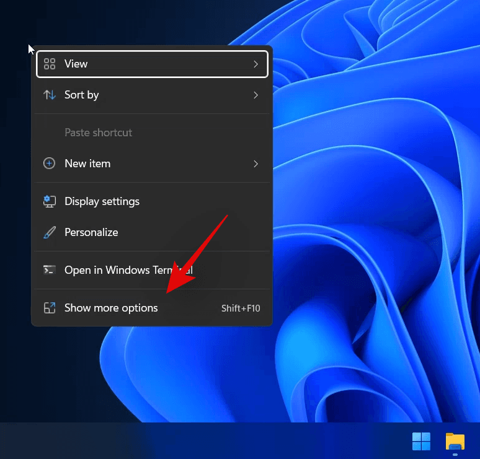The height and width of the screenshot is (459, 480).
Task: Select Show more options entry
Action: click(152, 308)
